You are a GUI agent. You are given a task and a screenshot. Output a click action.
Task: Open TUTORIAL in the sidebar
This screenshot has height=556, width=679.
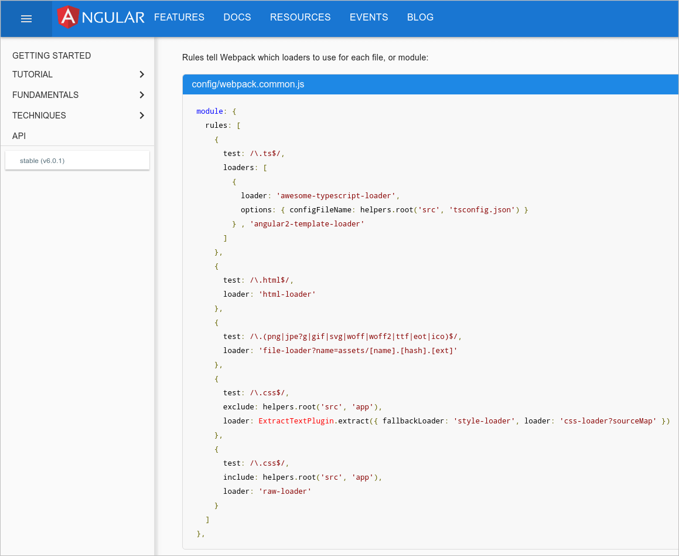32,74
